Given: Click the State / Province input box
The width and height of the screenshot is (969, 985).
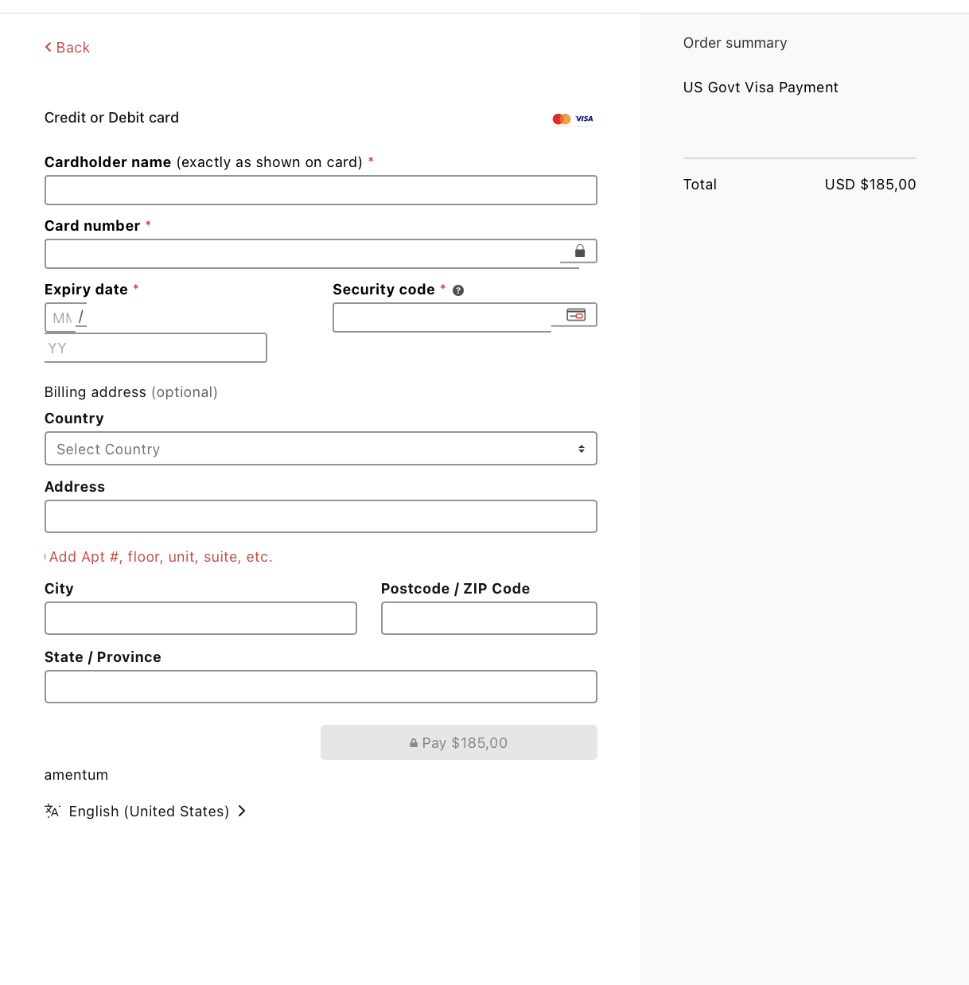Looking at the screenshot, I should pyautogui.click(x=321, y=687).
